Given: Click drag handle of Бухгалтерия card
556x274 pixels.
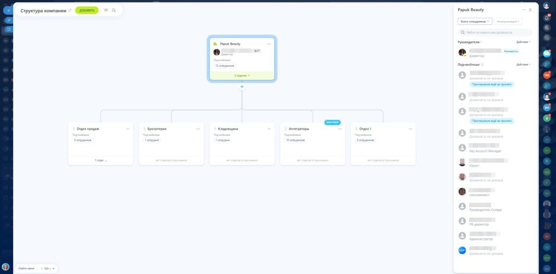Looking at the screenshot, I should 144,129.
